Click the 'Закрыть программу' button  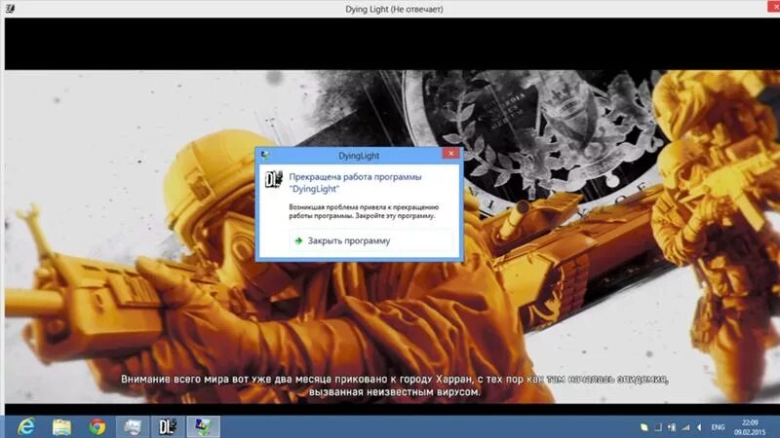pos(371,240)
